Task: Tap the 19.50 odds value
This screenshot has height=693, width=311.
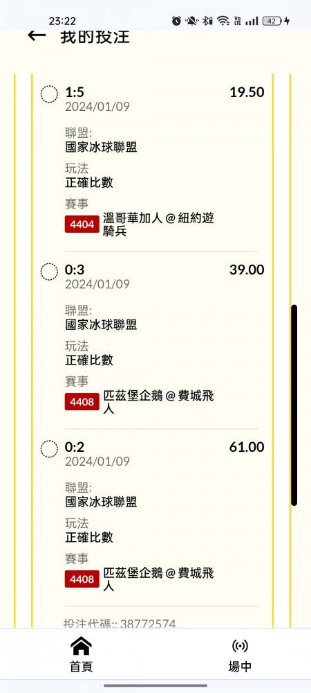Action: [x=247, y=92]
